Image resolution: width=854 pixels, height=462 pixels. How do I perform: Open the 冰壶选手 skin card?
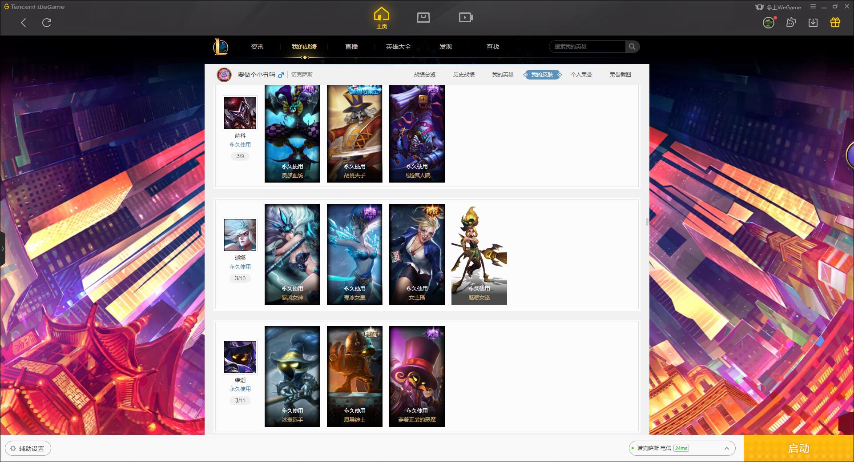292,376
